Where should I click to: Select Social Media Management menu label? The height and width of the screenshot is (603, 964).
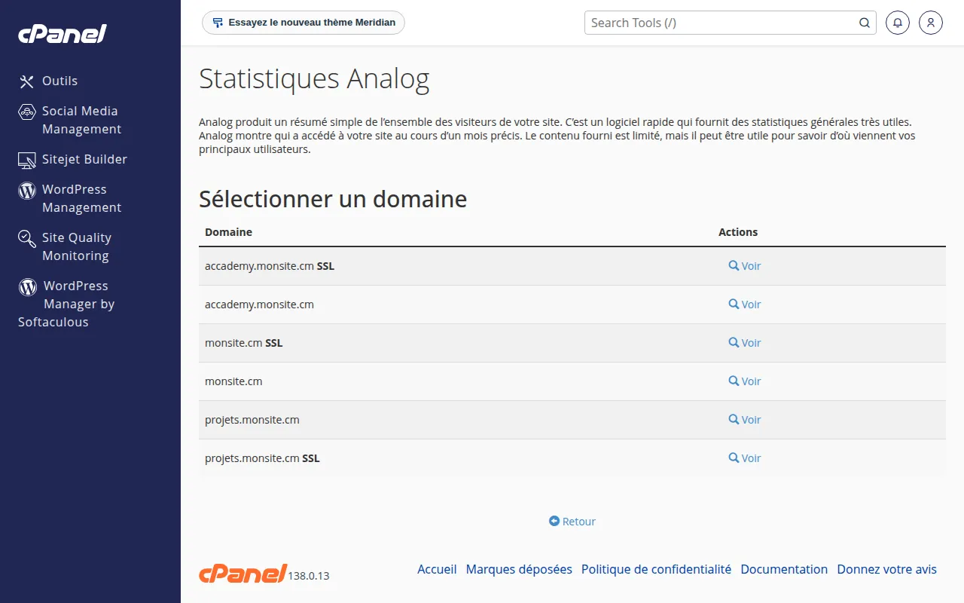point(81,120)
